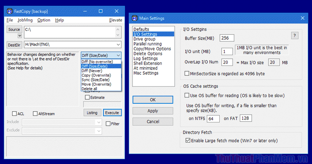
Task: Expand the DestDir path dropdown
Action: (x=118, y=45)
